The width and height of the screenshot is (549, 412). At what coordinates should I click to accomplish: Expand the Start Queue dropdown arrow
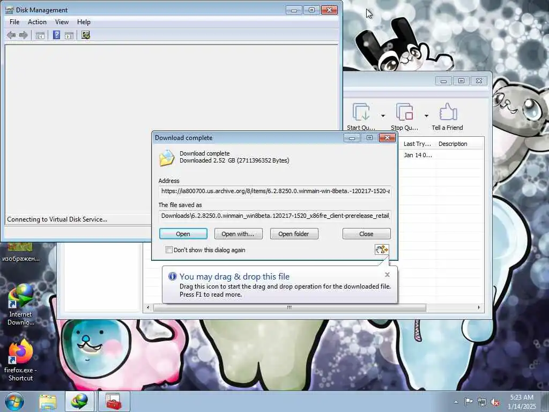coord(383,116)
